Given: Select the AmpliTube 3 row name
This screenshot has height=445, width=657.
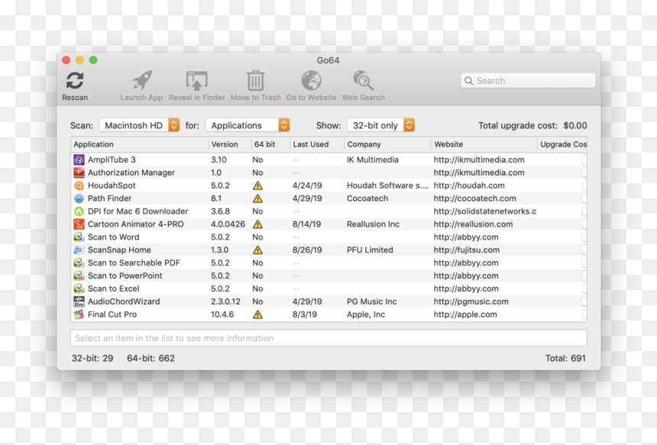Looking at the screenshot, I should coord(112,160).
